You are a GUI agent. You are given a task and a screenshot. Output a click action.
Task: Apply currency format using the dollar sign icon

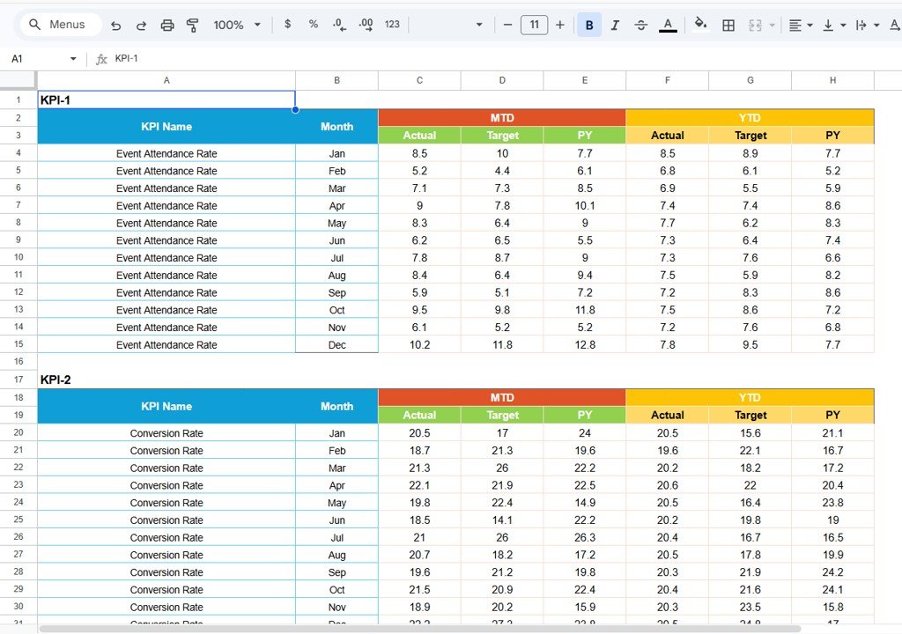pyautogui.click(x=287, y=25)
